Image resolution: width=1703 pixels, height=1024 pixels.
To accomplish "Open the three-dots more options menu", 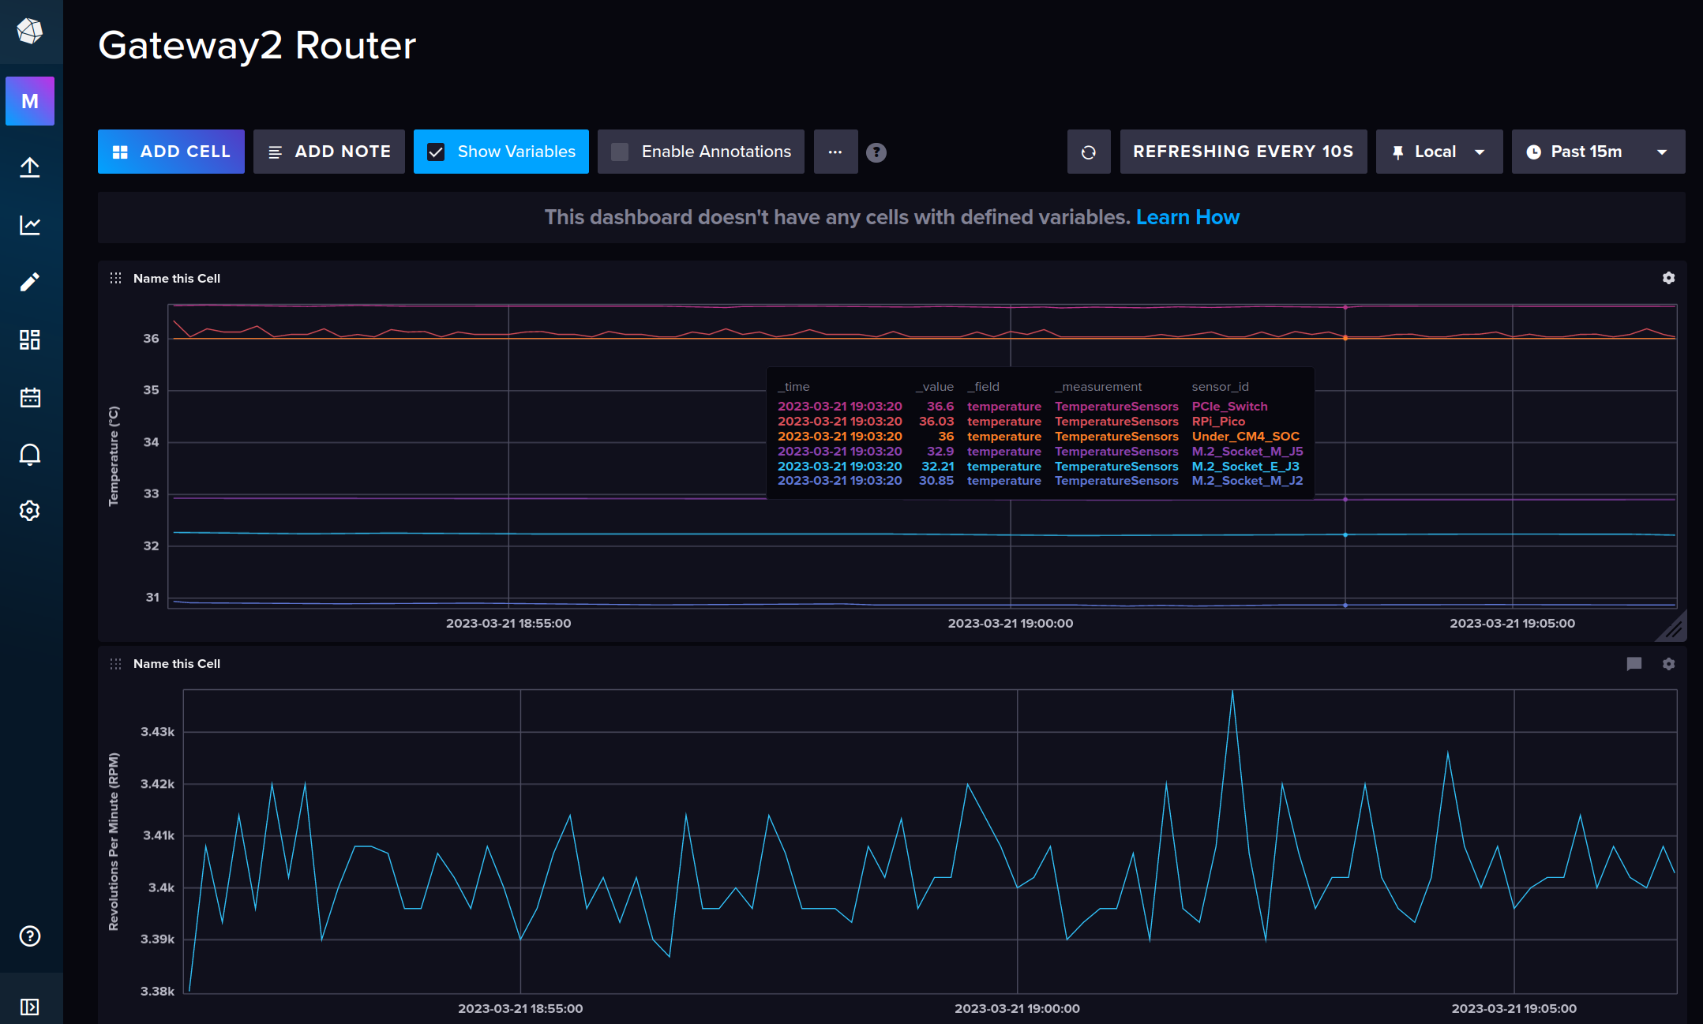I will (835, 152).
